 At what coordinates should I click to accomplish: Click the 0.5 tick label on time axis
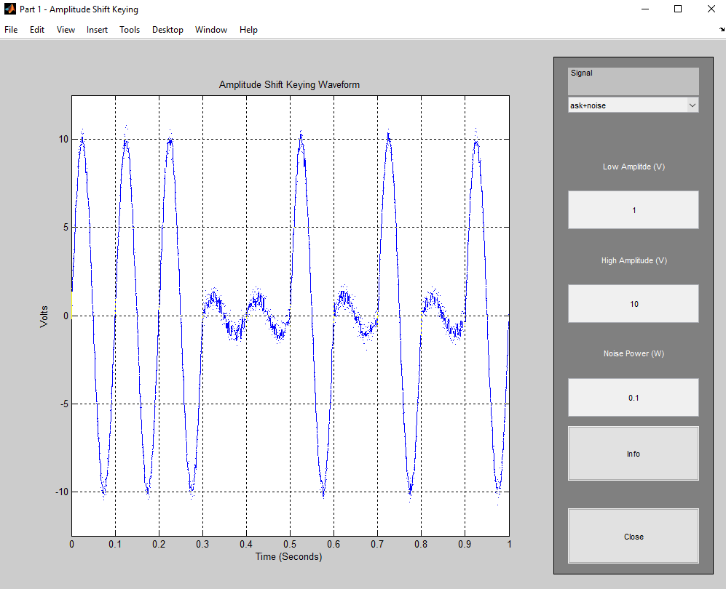[291, 544]
